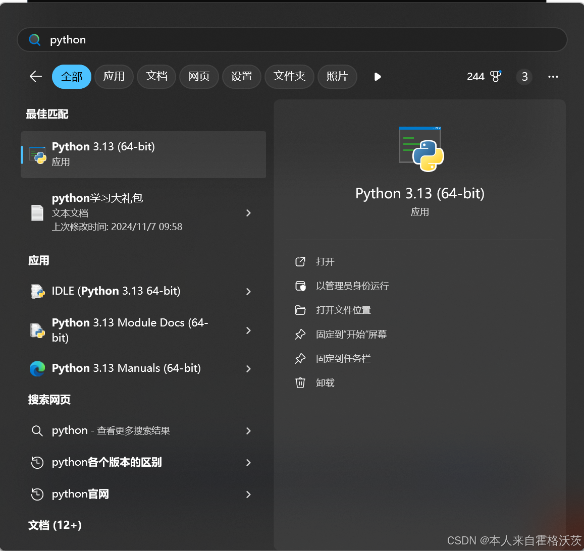Select the 设置 filter tab
The image size is (584, 551).
click(242, 77)
